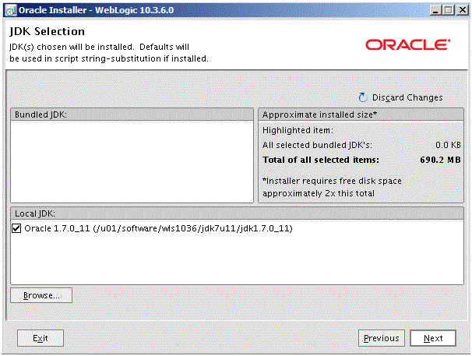Maximize the Oracle Installer window
This screenshot has width=472, height=356.
click(449, 11)
